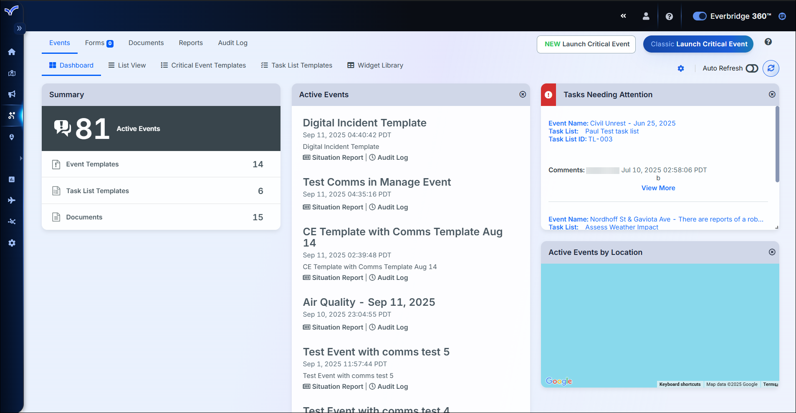The image size is (796, 413).
Task: Switch to the Audit Log tab
Action: [233, 43]
